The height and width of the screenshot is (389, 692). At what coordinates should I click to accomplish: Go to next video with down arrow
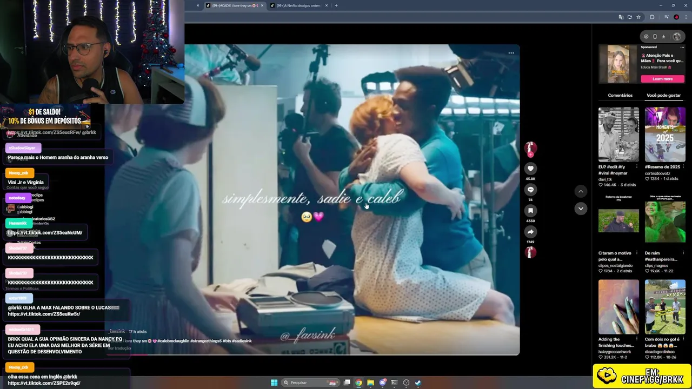coord(581,209)
